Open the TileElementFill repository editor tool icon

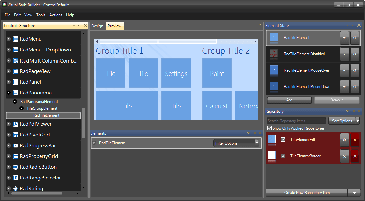[345, 140]
